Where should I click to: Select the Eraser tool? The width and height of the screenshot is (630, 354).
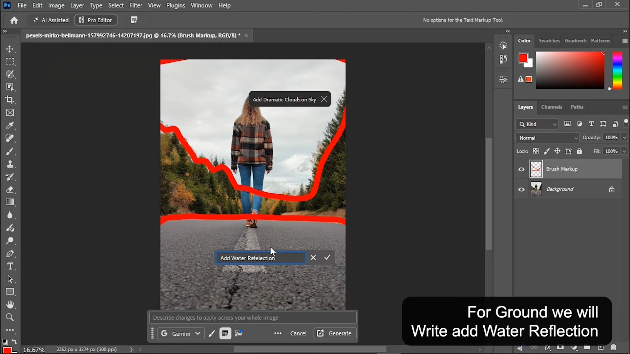(x=10, y=190)
